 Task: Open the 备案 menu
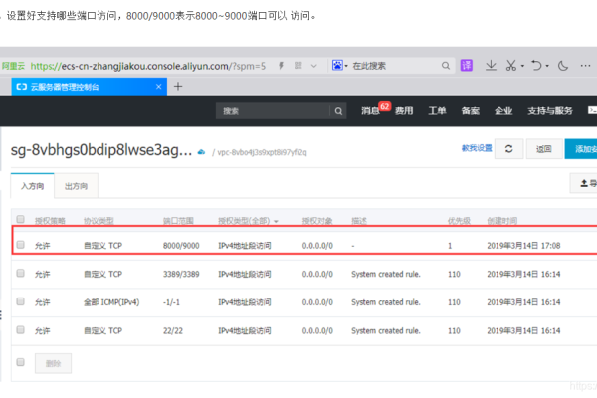[x=471, y=110]
